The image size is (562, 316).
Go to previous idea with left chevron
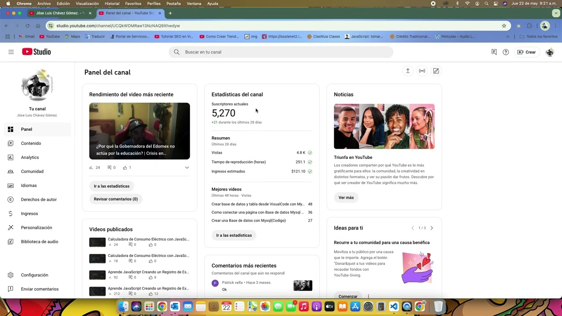[x=413, y=228]
